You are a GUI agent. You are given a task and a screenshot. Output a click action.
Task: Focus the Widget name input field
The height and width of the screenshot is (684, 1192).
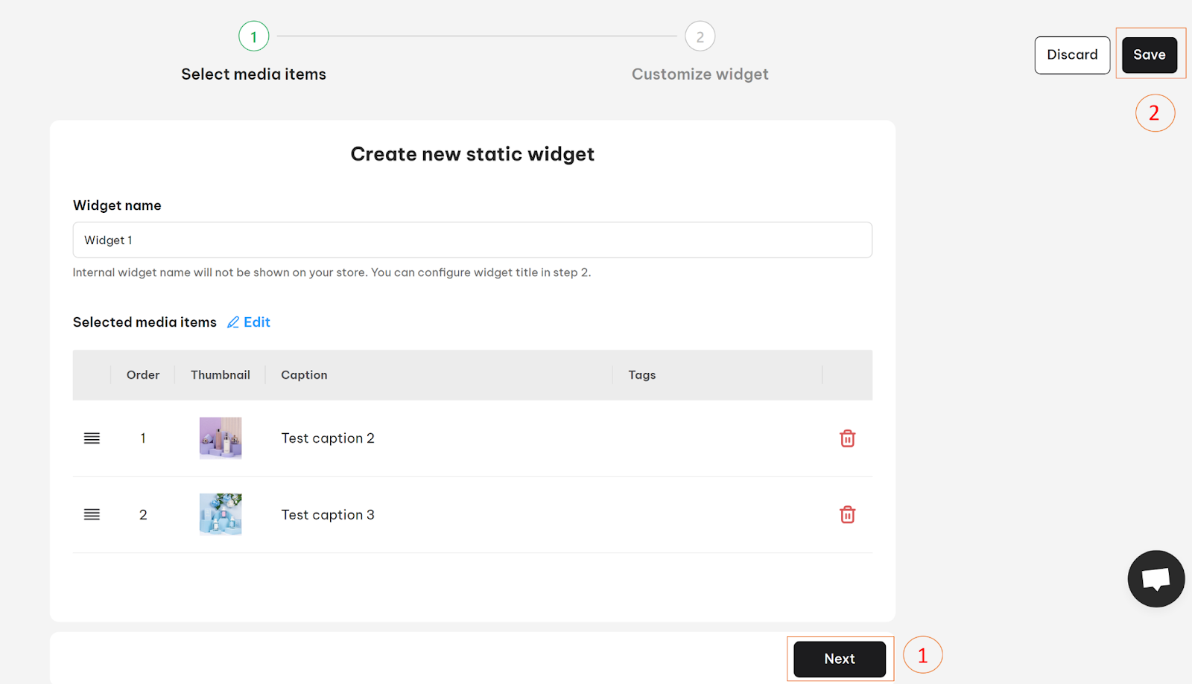click(x=472, y=240)
